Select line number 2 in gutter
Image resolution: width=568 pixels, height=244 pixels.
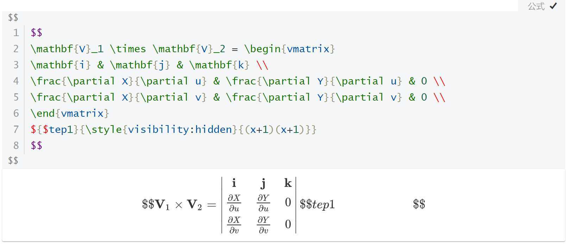[16, 49]
